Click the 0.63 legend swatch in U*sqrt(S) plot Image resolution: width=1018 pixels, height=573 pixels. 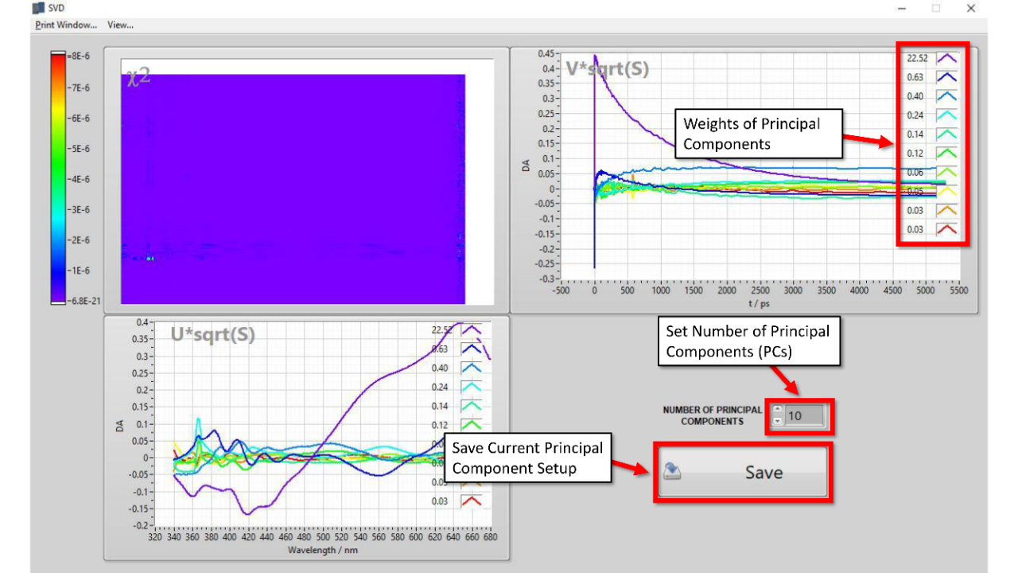tap(472, 349)
